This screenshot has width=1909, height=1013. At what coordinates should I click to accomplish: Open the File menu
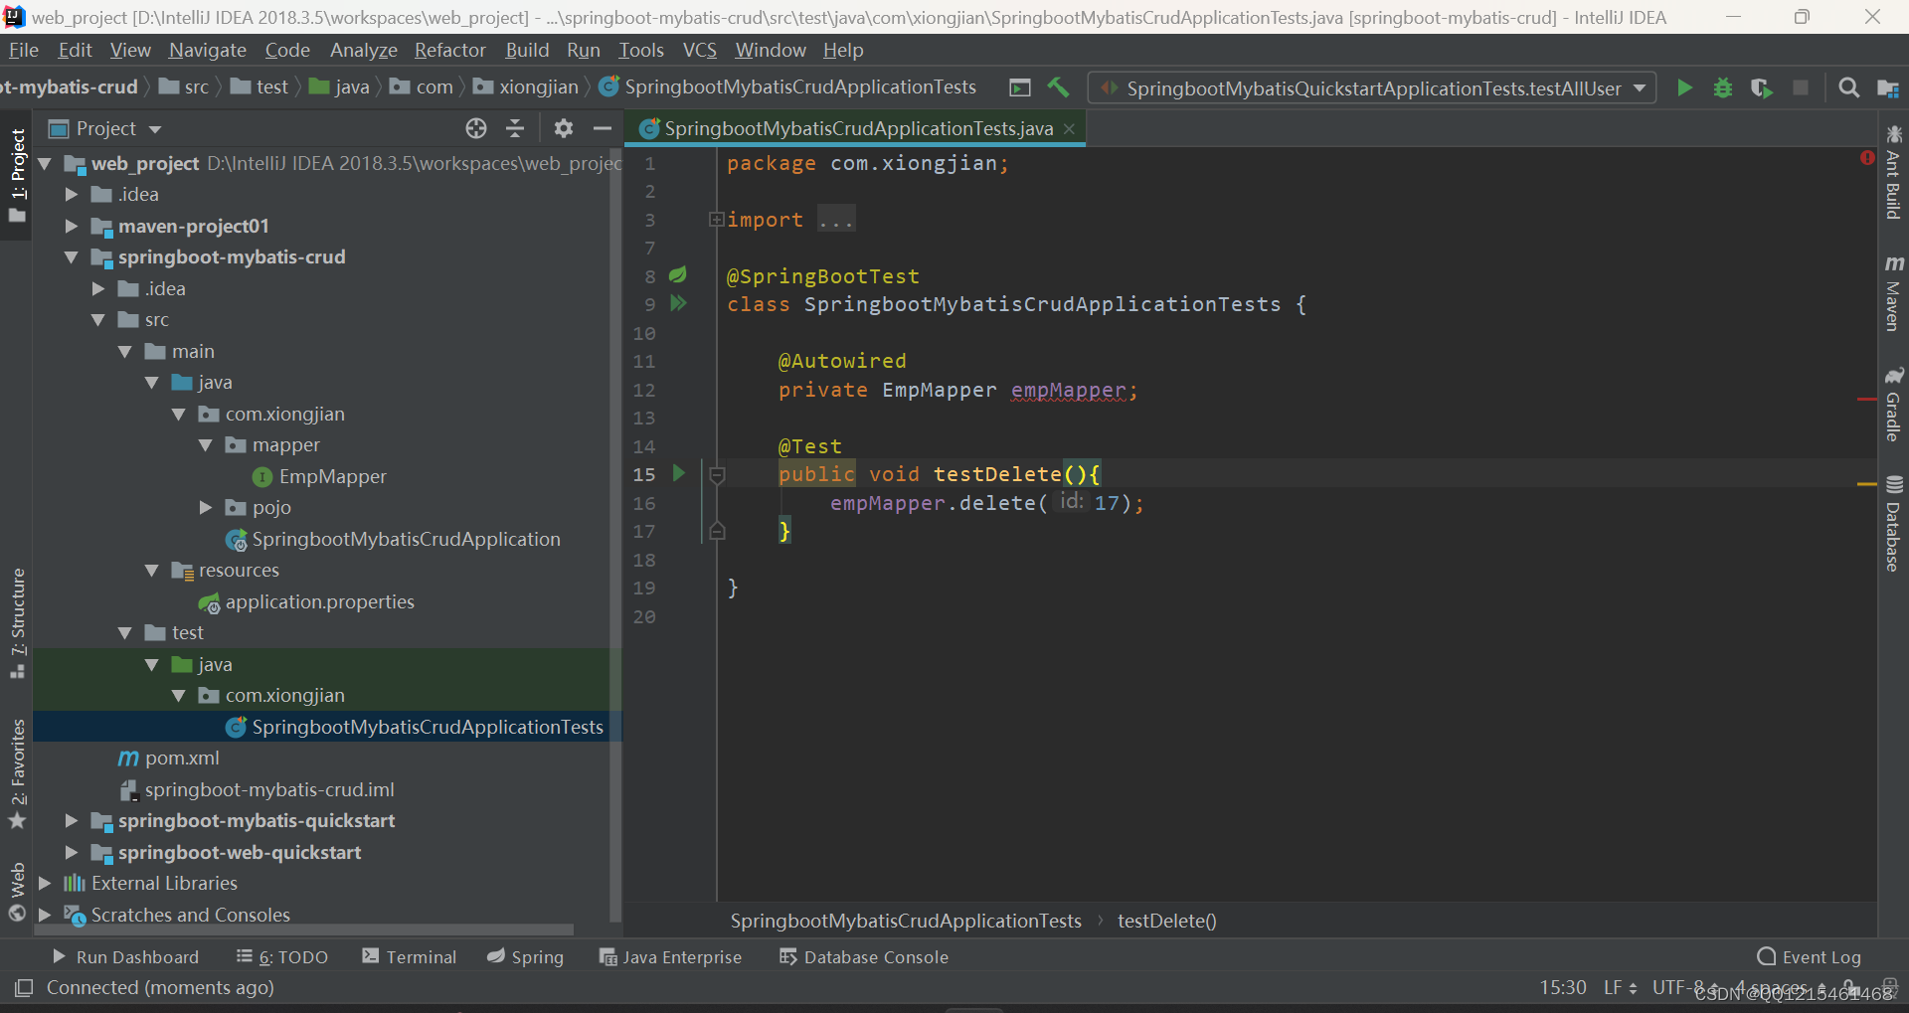pyautogui.click(x=23, y=50)
